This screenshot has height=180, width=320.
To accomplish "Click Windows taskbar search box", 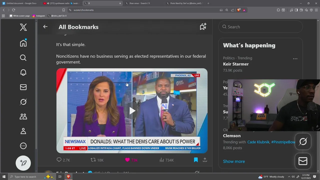I will [32, 177].
